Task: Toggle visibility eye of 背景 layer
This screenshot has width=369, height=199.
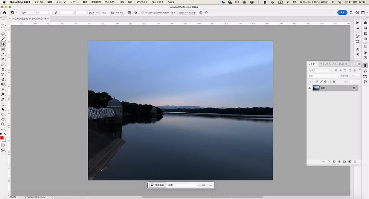Action: click(x=310, y=88)
